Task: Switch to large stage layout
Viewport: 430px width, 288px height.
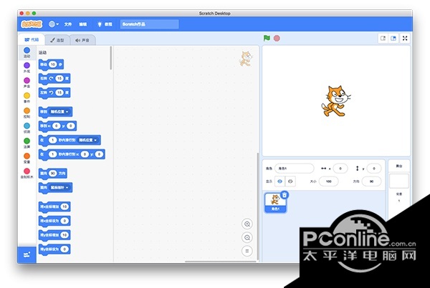Action: tap(393, 39)
